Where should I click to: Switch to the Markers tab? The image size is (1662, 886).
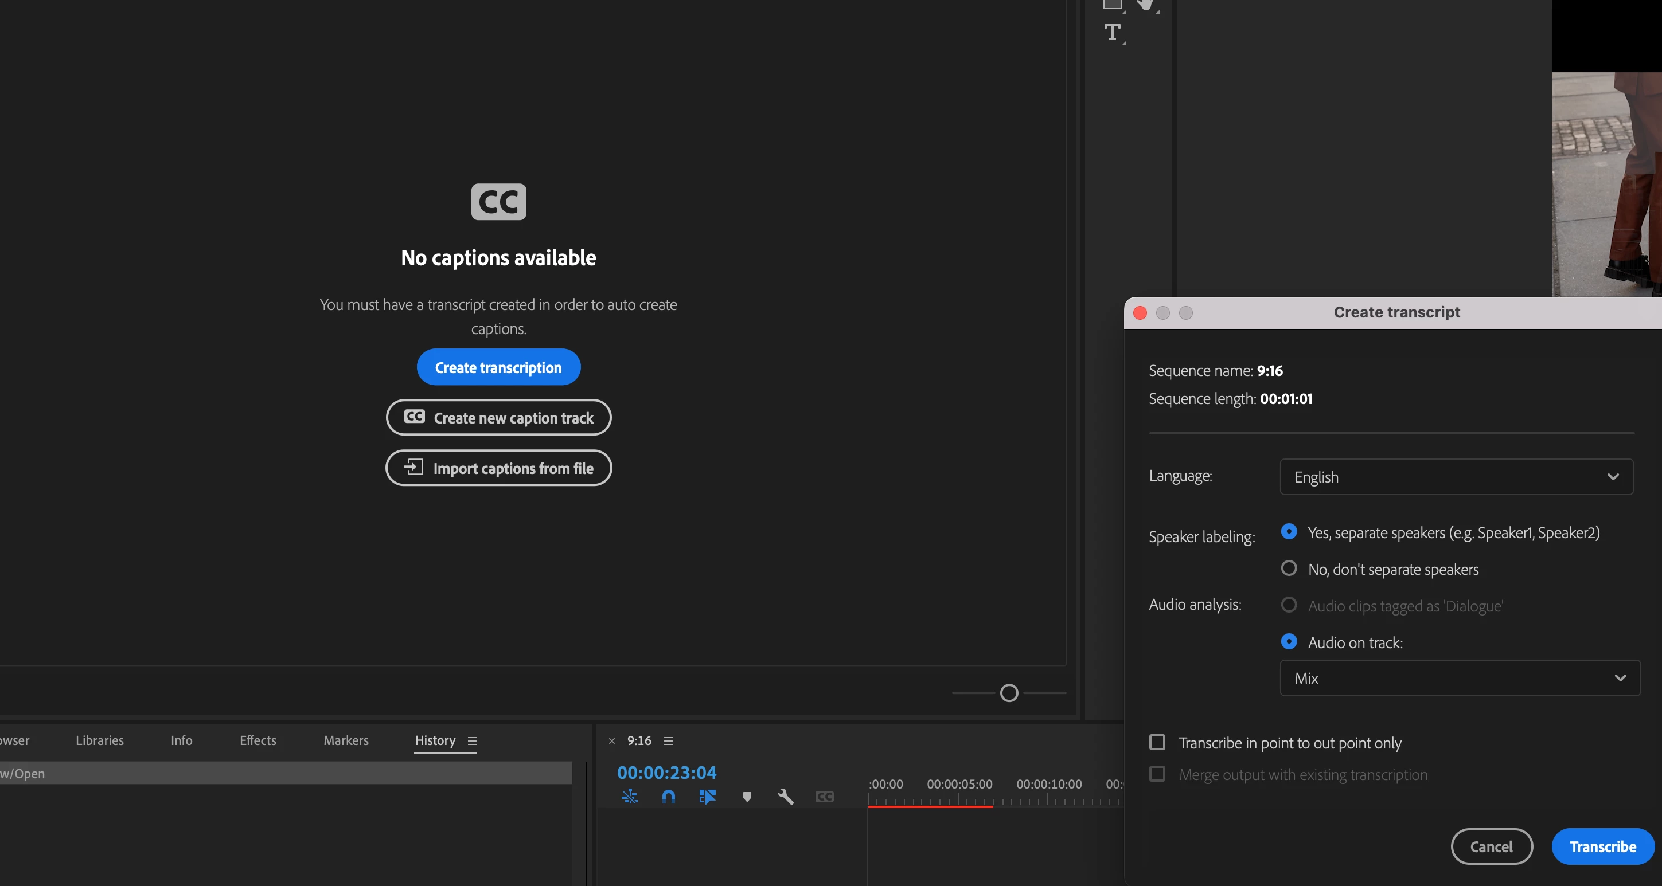click(346, 740)
